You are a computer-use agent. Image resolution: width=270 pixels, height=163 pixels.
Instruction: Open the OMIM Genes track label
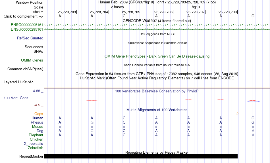point(32,60)
